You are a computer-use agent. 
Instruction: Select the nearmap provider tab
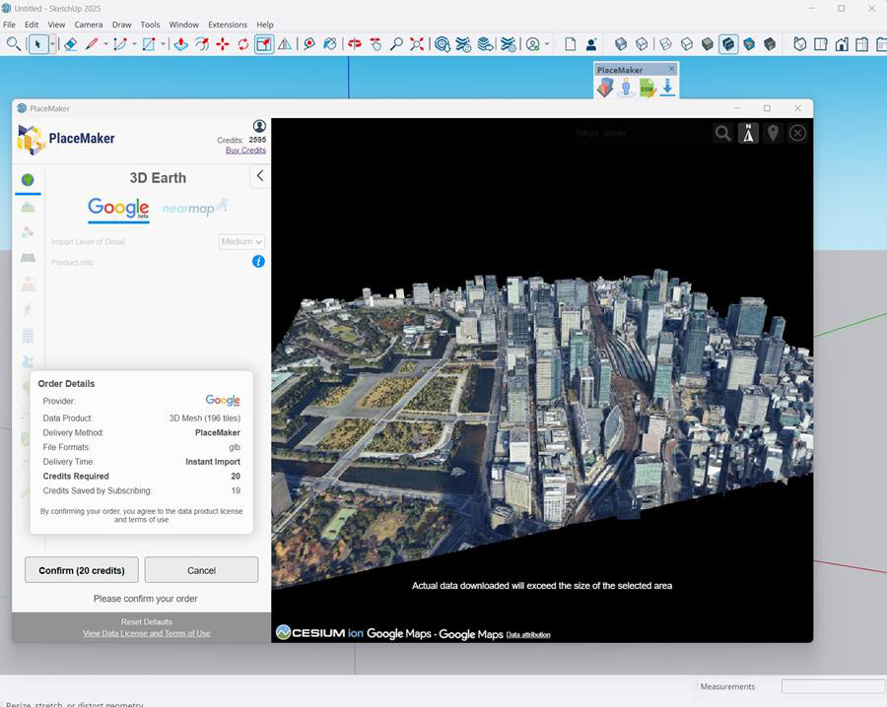194,209
